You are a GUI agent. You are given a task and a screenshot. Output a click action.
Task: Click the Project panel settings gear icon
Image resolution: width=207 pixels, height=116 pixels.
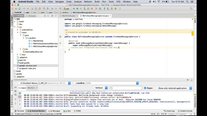pos(52,16)
